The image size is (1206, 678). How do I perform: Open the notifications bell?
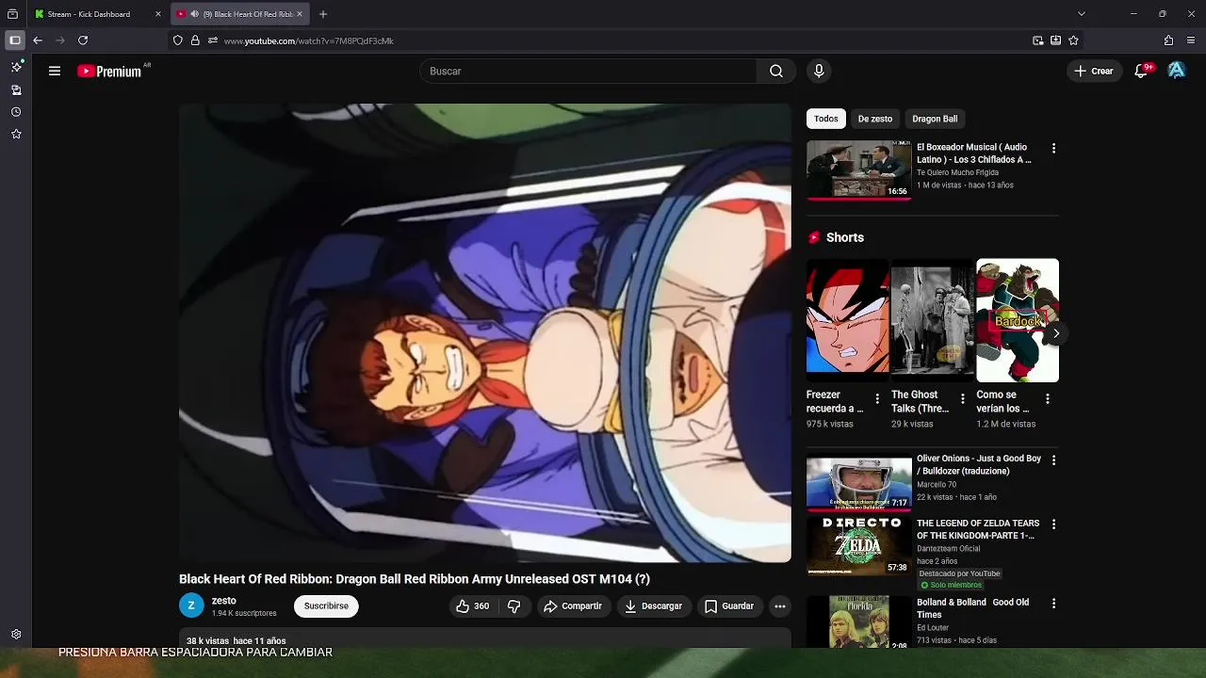(1142, 71)
